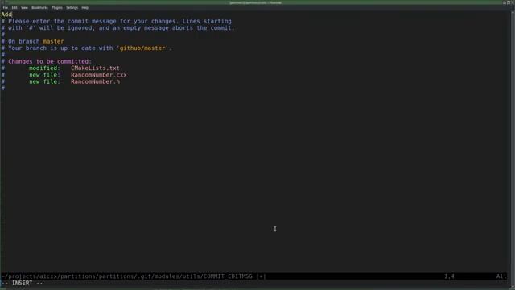Image resolution: width=515 pixels, height=290 pixels.
Task: Click the RandomNumber.h file name
Action: tap(95, 81)
